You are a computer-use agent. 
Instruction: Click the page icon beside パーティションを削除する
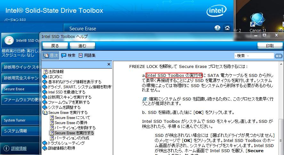click(52, 128)
